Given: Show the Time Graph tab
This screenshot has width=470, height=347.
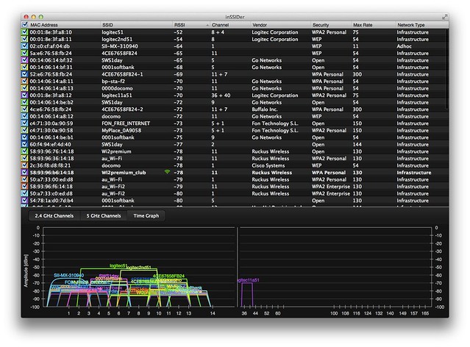Looking at the screenshot, I should (146, 215).
